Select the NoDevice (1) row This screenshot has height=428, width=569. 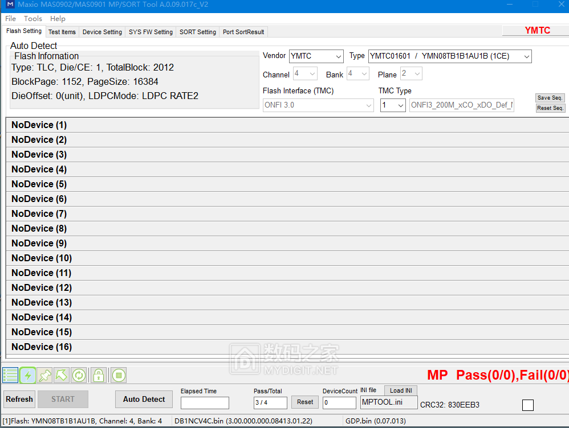(x=287, y=125)
